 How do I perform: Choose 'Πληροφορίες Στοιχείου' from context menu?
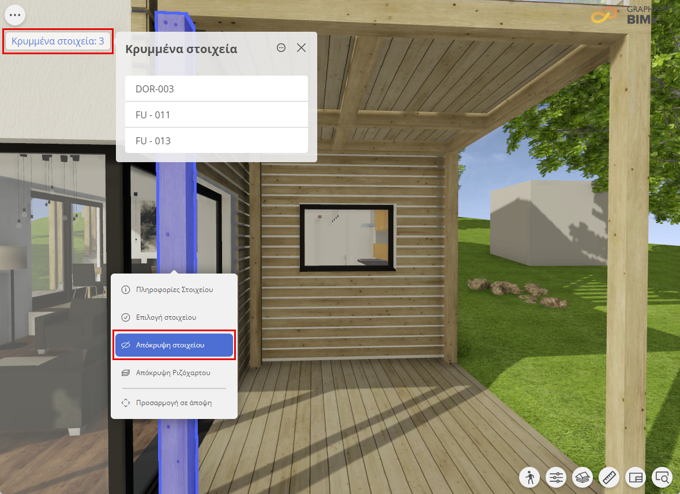(x=174, y=290)
